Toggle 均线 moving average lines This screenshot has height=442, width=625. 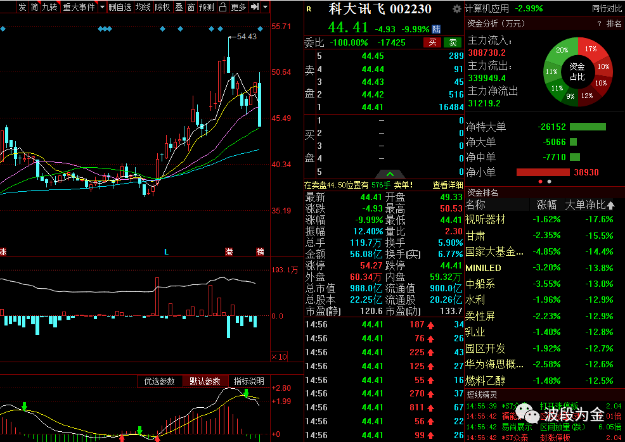coord(143,7)
